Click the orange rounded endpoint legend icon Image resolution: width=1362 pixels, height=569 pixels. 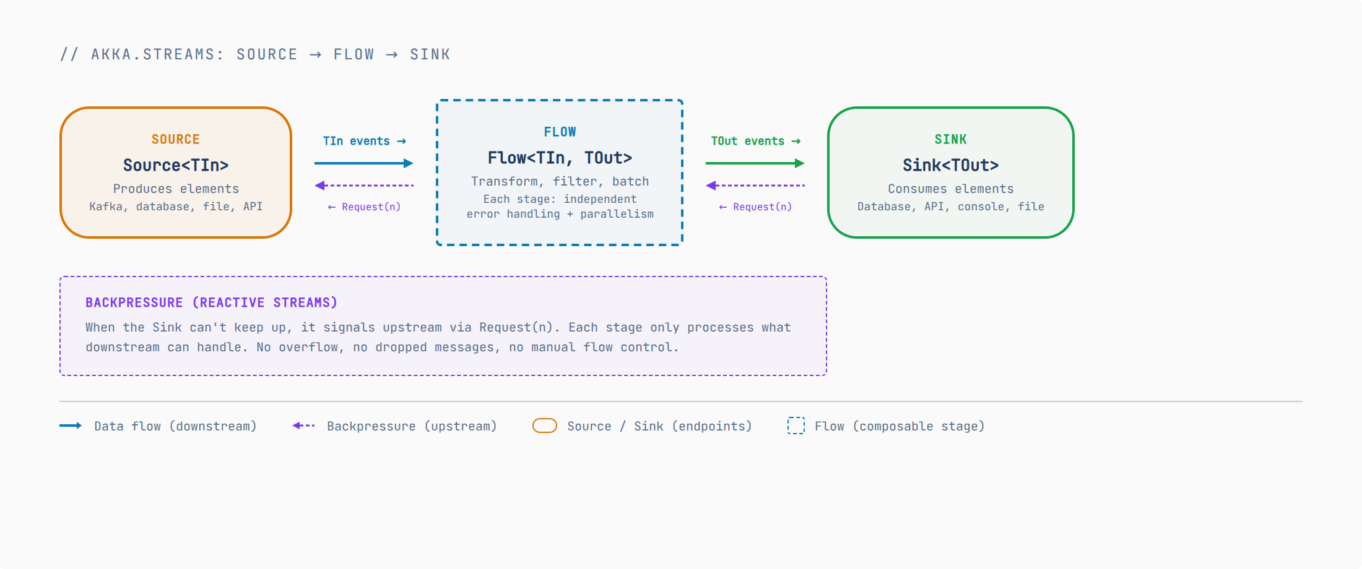545,426
